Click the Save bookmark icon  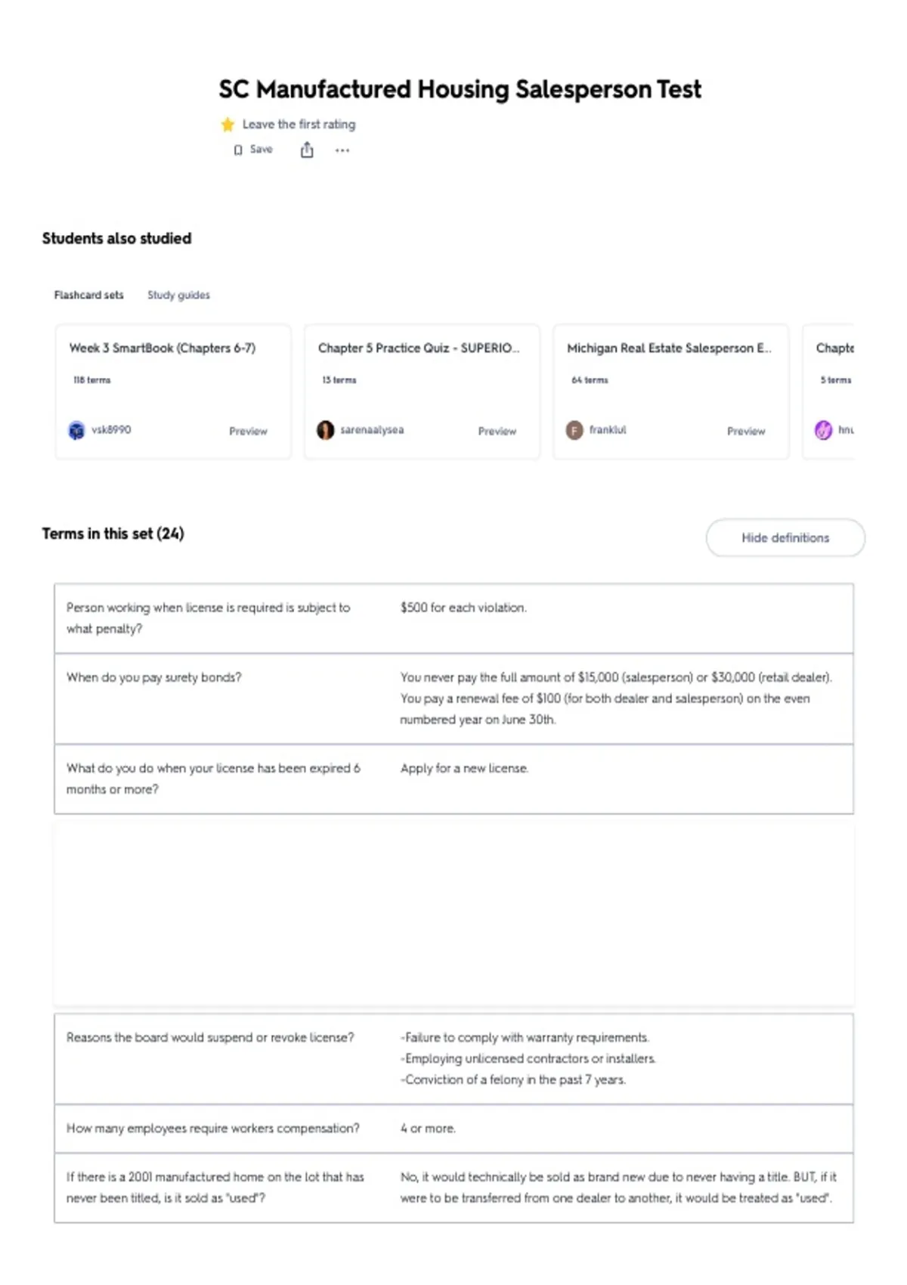click(x=238, y=150)
